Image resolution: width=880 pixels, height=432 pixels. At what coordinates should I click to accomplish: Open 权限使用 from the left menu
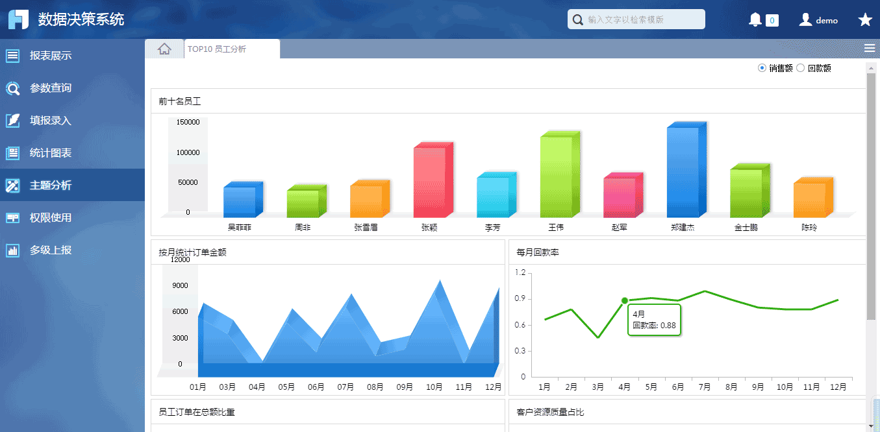(13, 217)
